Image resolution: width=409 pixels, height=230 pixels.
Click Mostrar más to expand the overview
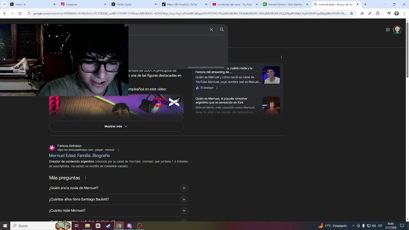tap(116, 126)
